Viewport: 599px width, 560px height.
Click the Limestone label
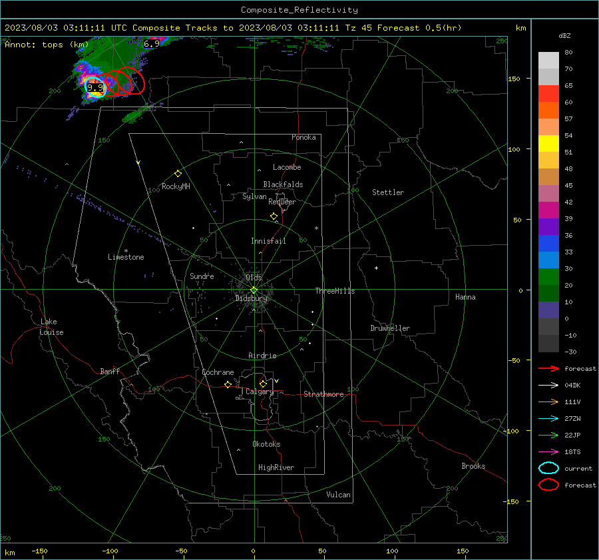pos(126,257)
